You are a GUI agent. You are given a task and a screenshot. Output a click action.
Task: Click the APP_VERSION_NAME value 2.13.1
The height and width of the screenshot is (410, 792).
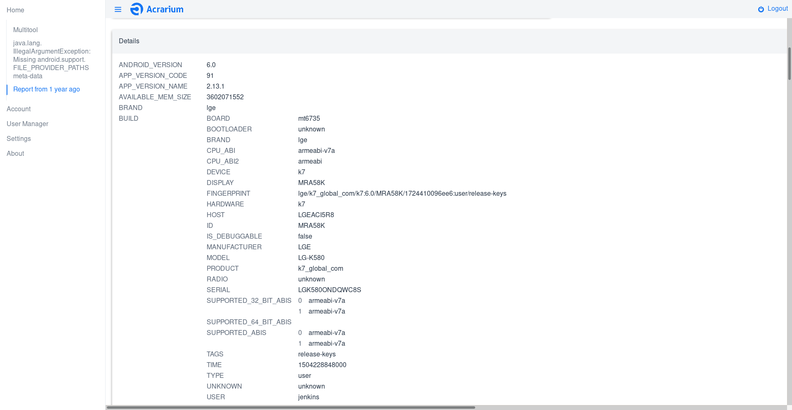pyautogui.click(x=215, y=86)
